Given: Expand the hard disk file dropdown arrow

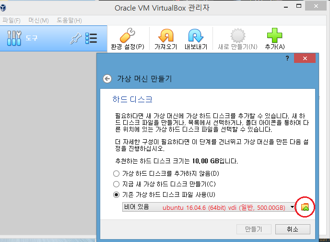Looking at the screenshot, I should 292,207.
